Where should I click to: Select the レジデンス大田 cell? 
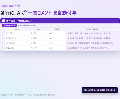17,43
